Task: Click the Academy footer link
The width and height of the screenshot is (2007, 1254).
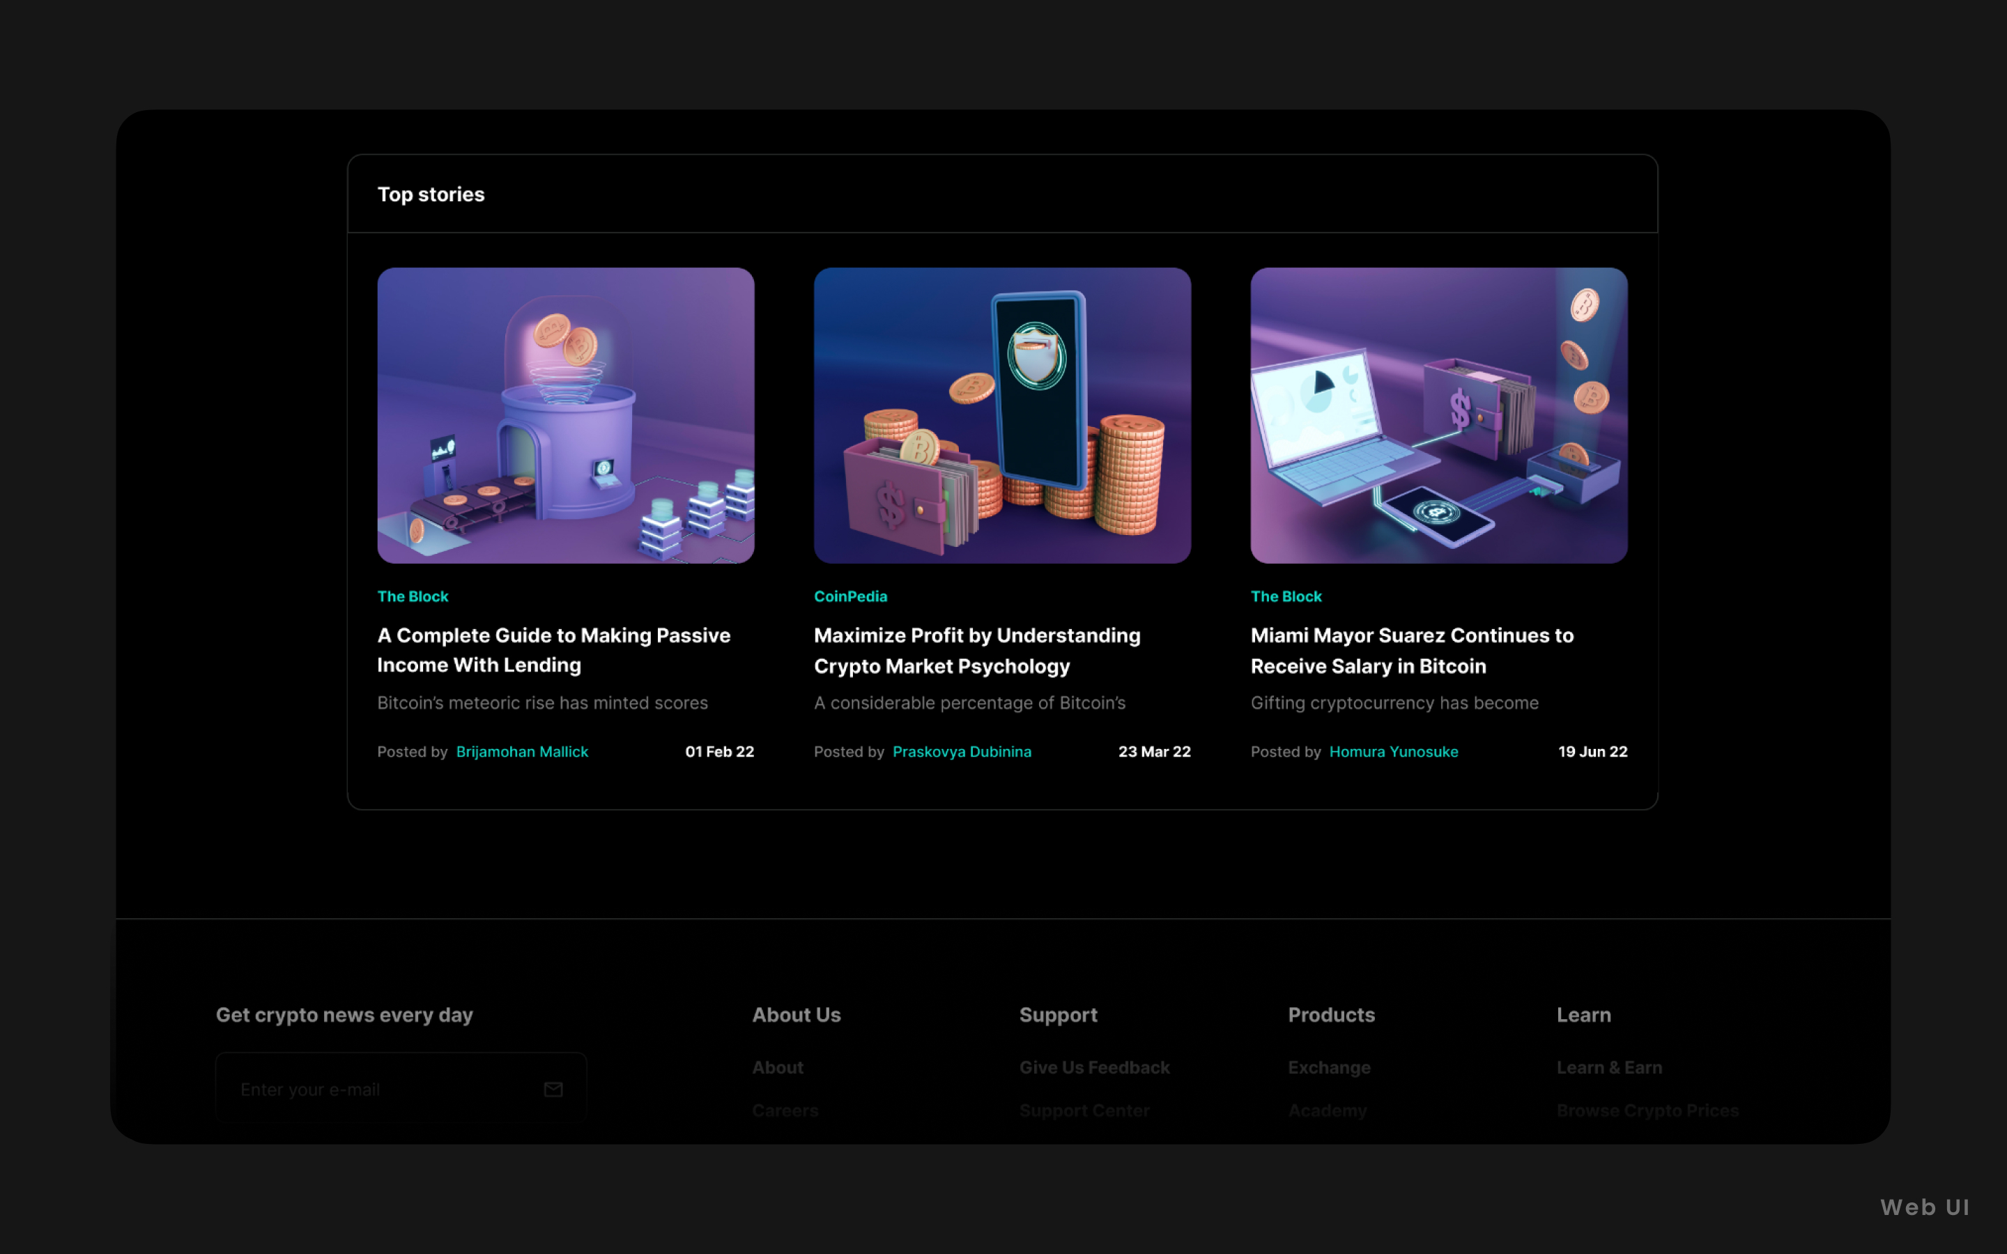Action: (x=1327, y=1110)
